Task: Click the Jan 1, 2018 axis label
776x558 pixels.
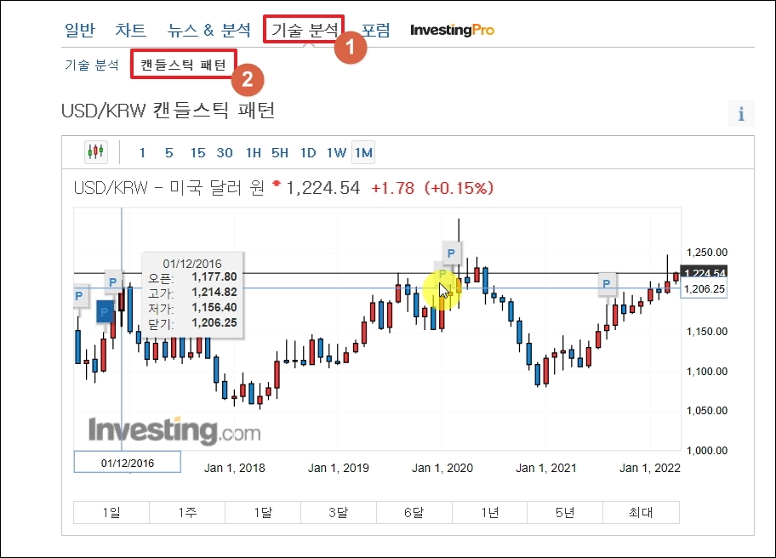Action: (x=235, y=468)
